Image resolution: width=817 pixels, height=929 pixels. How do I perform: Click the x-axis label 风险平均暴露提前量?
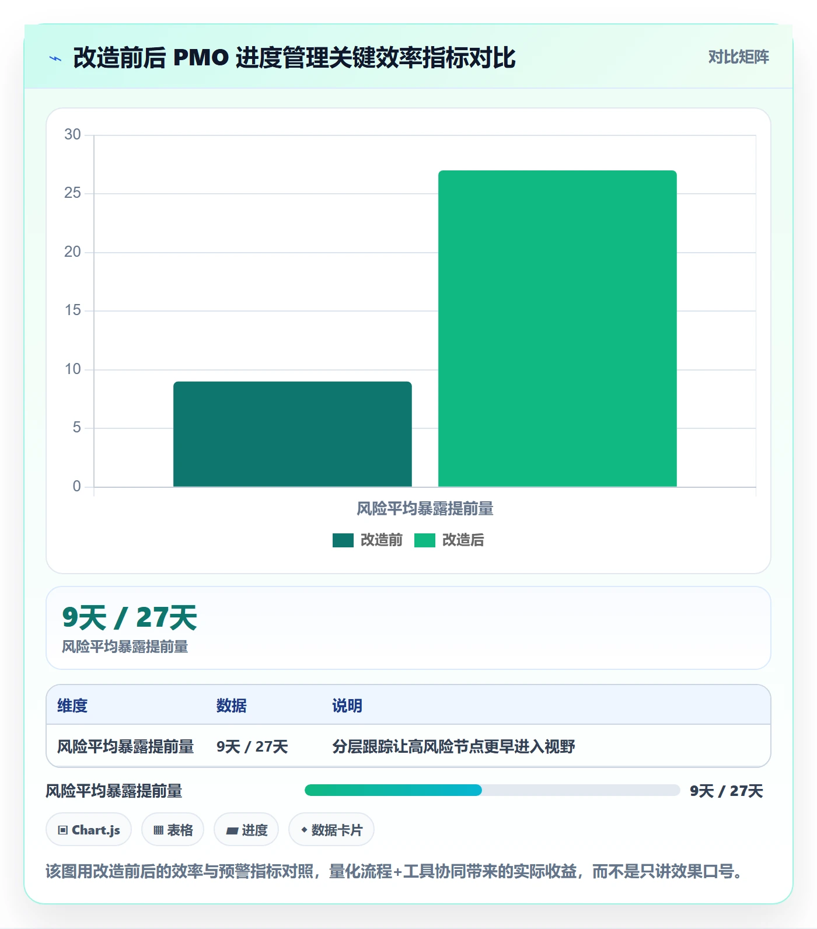[x=425, y=509]
